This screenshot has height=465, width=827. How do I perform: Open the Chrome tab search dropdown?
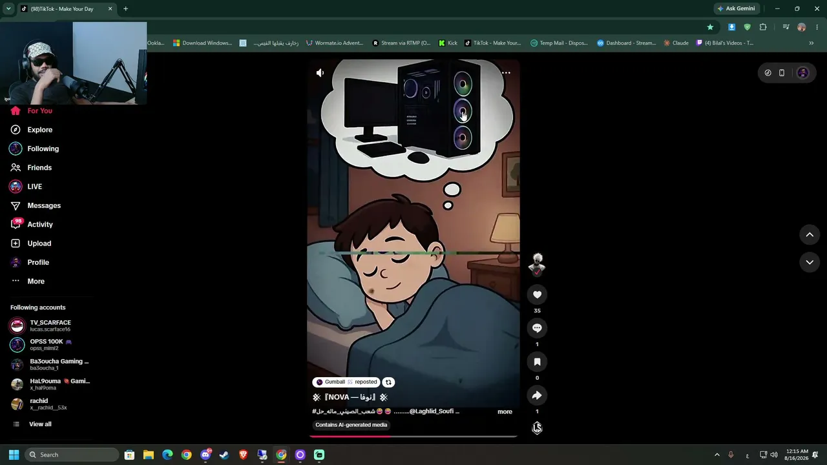[x=8, y=9]
